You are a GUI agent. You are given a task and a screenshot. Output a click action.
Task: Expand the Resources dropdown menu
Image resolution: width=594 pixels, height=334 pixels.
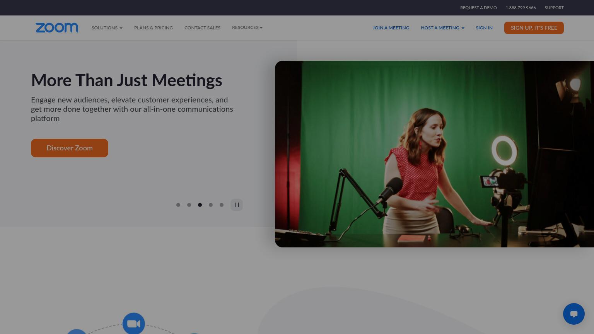pos(247,27)
